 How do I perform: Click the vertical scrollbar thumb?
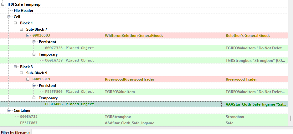[x=290, y=118]
